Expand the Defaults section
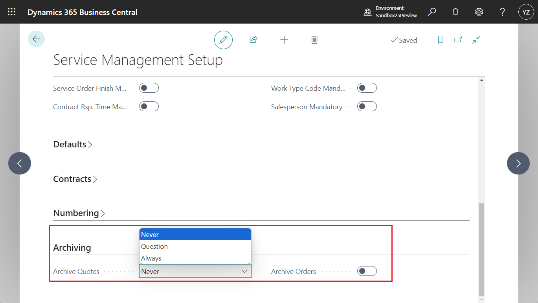Viewport: 538px width, 303px height. point(73,144)
